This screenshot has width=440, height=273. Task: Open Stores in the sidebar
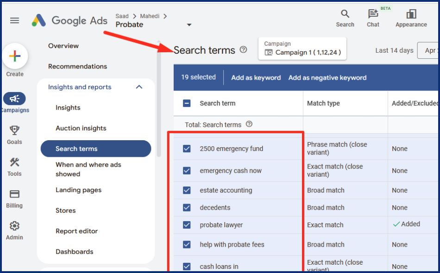pyautogui.click(x=66, y=211)
